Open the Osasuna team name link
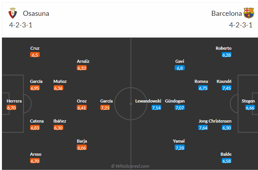This screenshot has height=170, width=258. (x=36, y=13)
